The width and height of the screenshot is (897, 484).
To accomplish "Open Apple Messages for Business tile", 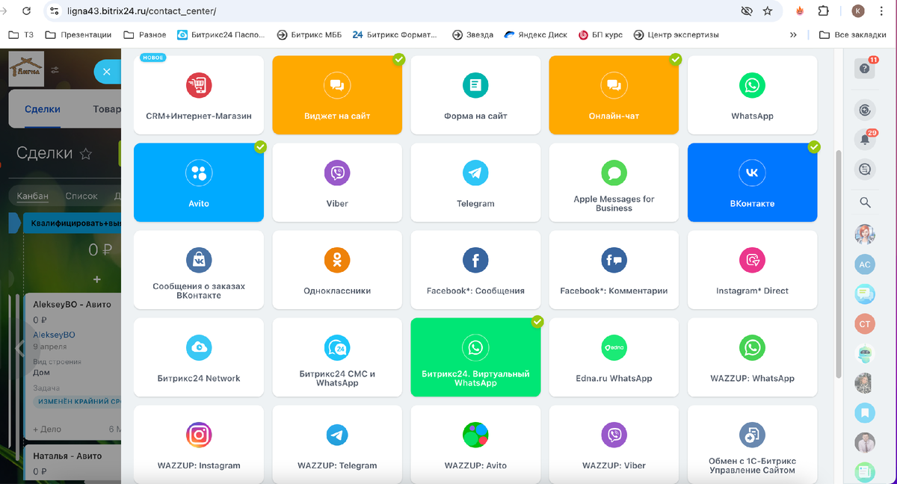I will 614,182.
